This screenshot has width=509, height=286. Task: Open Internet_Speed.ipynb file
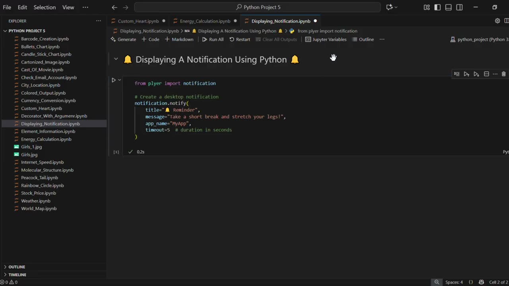(42, 162)
